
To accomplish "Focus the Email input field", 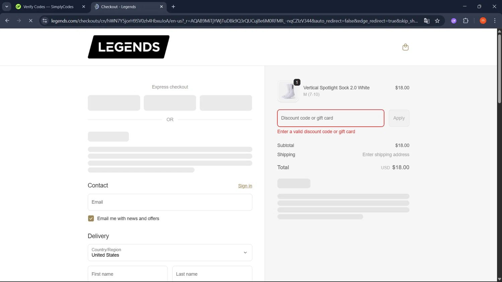I will coord(170,202).
